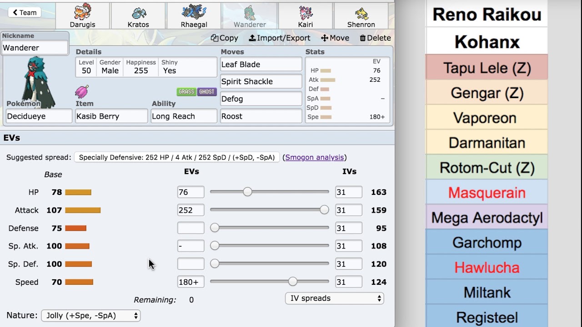Screen dimensions: 582x327
Task: Select the Roost move slot
Action: coord(261,116)
